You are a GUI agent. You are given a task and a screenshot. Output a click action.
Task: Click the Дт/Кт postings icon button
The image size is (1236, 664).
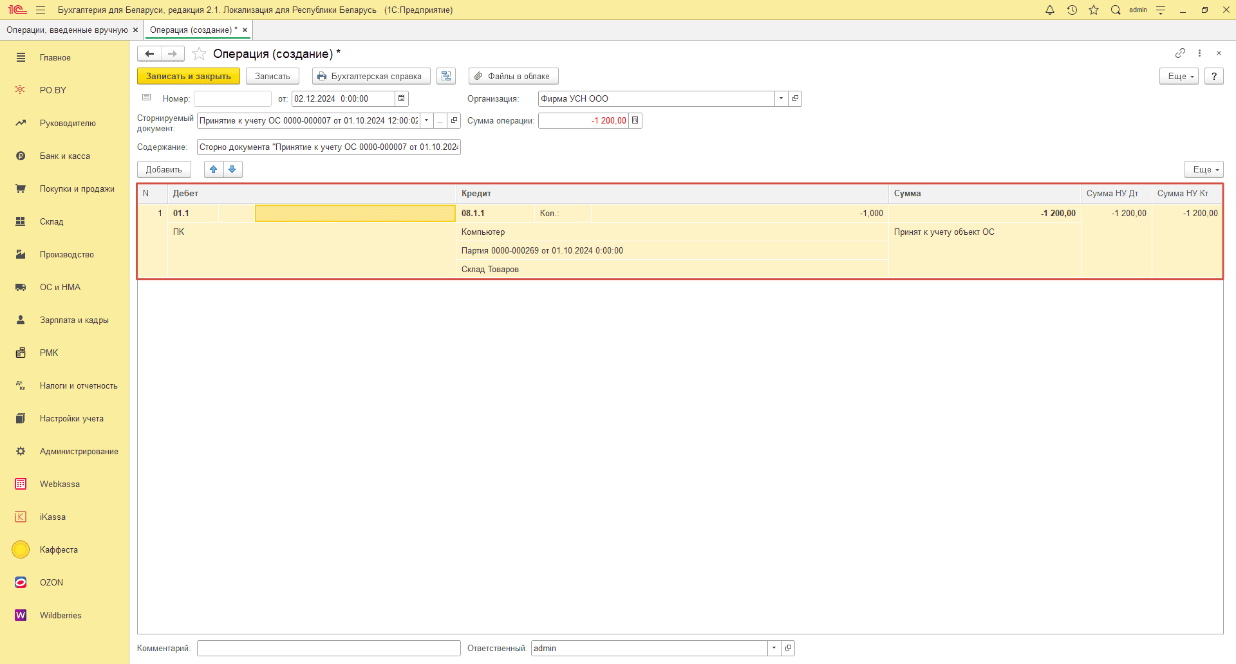point(446,76)
